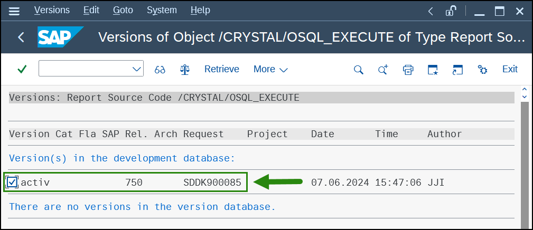Click 'There are no versions' message

coord(142,207)
